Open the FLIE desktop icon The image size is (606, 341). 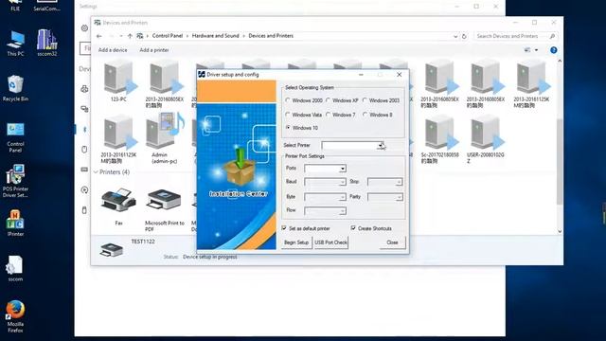[x=15, y=6]
